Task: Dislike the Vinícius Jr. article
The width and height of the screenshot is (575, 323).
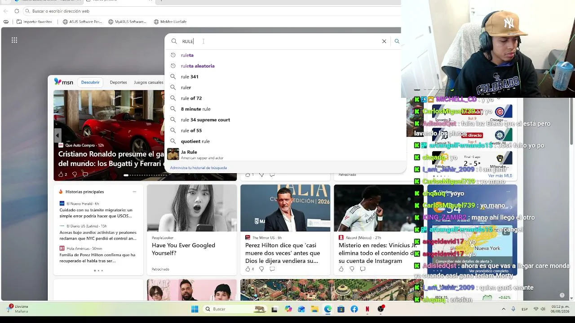Action: pos(352,269)
